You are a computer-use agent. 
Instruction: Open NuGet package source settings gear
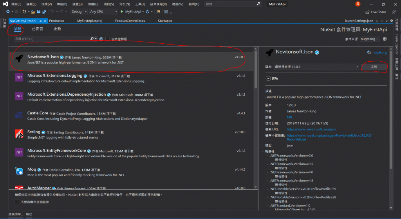(385, 39)
